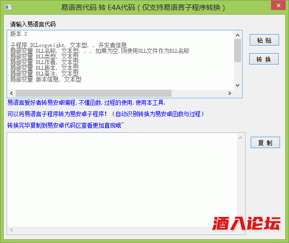Click the line '.局部变量 版本信息'
This screenshot has height=243, width=289.
click(x=45, y=80)
